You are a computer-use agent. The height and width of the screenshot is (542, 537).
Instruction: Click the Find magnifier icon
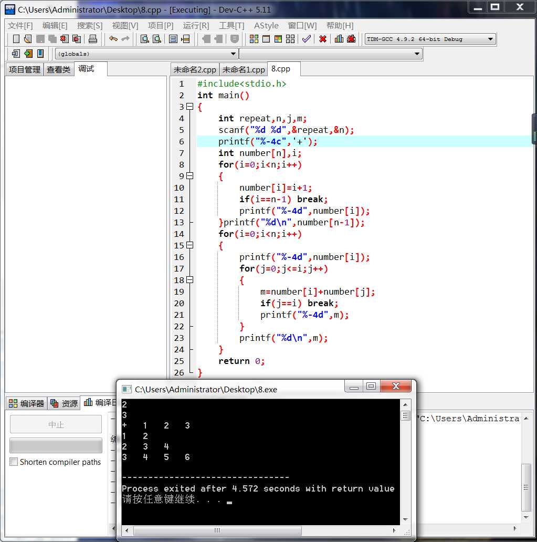145,39
